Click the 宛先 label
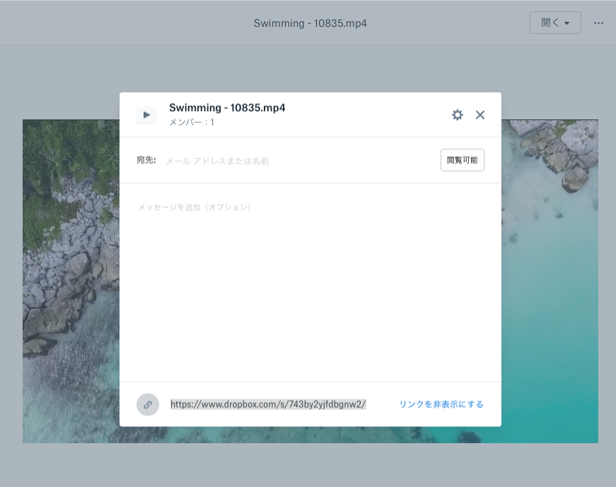The image size is (616, 487). (146, 160)
